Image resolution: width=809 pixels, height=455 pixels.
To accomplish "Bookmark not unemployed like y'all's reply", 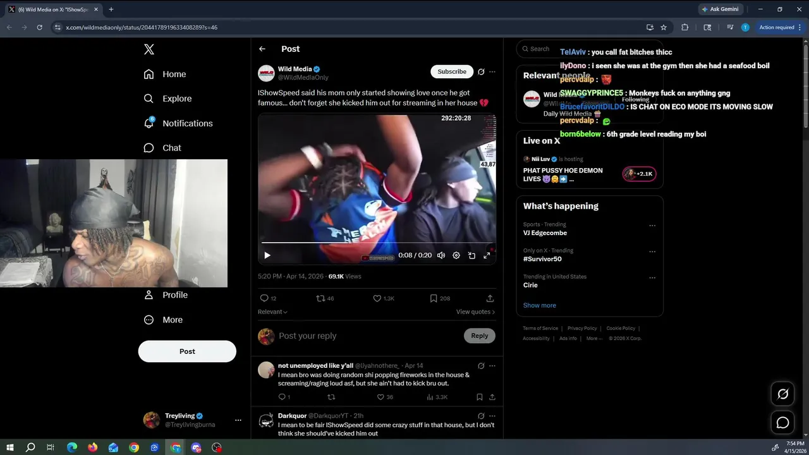I will pyautogui.click(x=479, y=397).
